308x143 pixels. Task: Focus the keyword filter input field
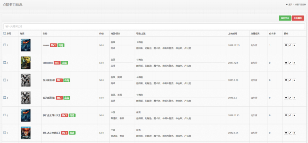click(x=154, y=26)
